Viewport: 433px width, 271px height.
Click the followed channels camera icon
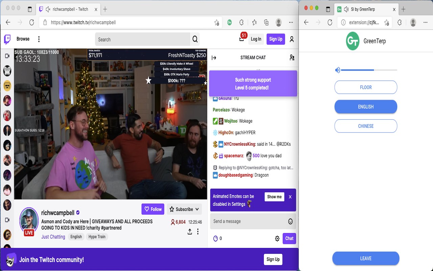[7, 56]
